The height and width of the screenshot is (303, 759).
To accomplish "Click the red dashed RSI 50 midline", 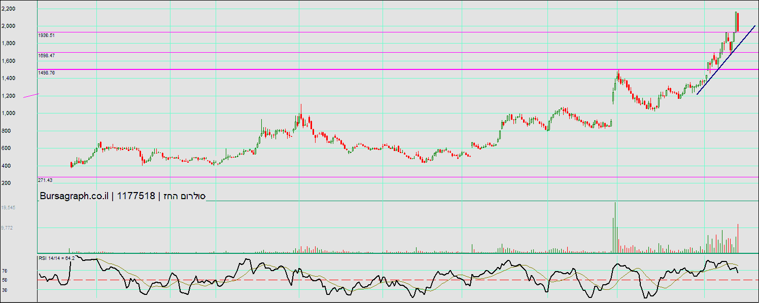I will 398,280.
